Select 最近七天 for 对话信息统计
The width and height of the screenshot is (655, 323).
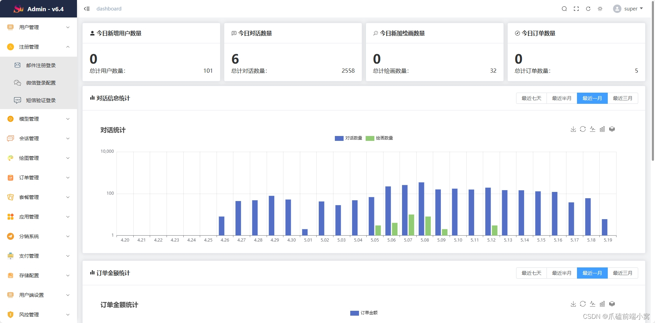click(531, 98)
